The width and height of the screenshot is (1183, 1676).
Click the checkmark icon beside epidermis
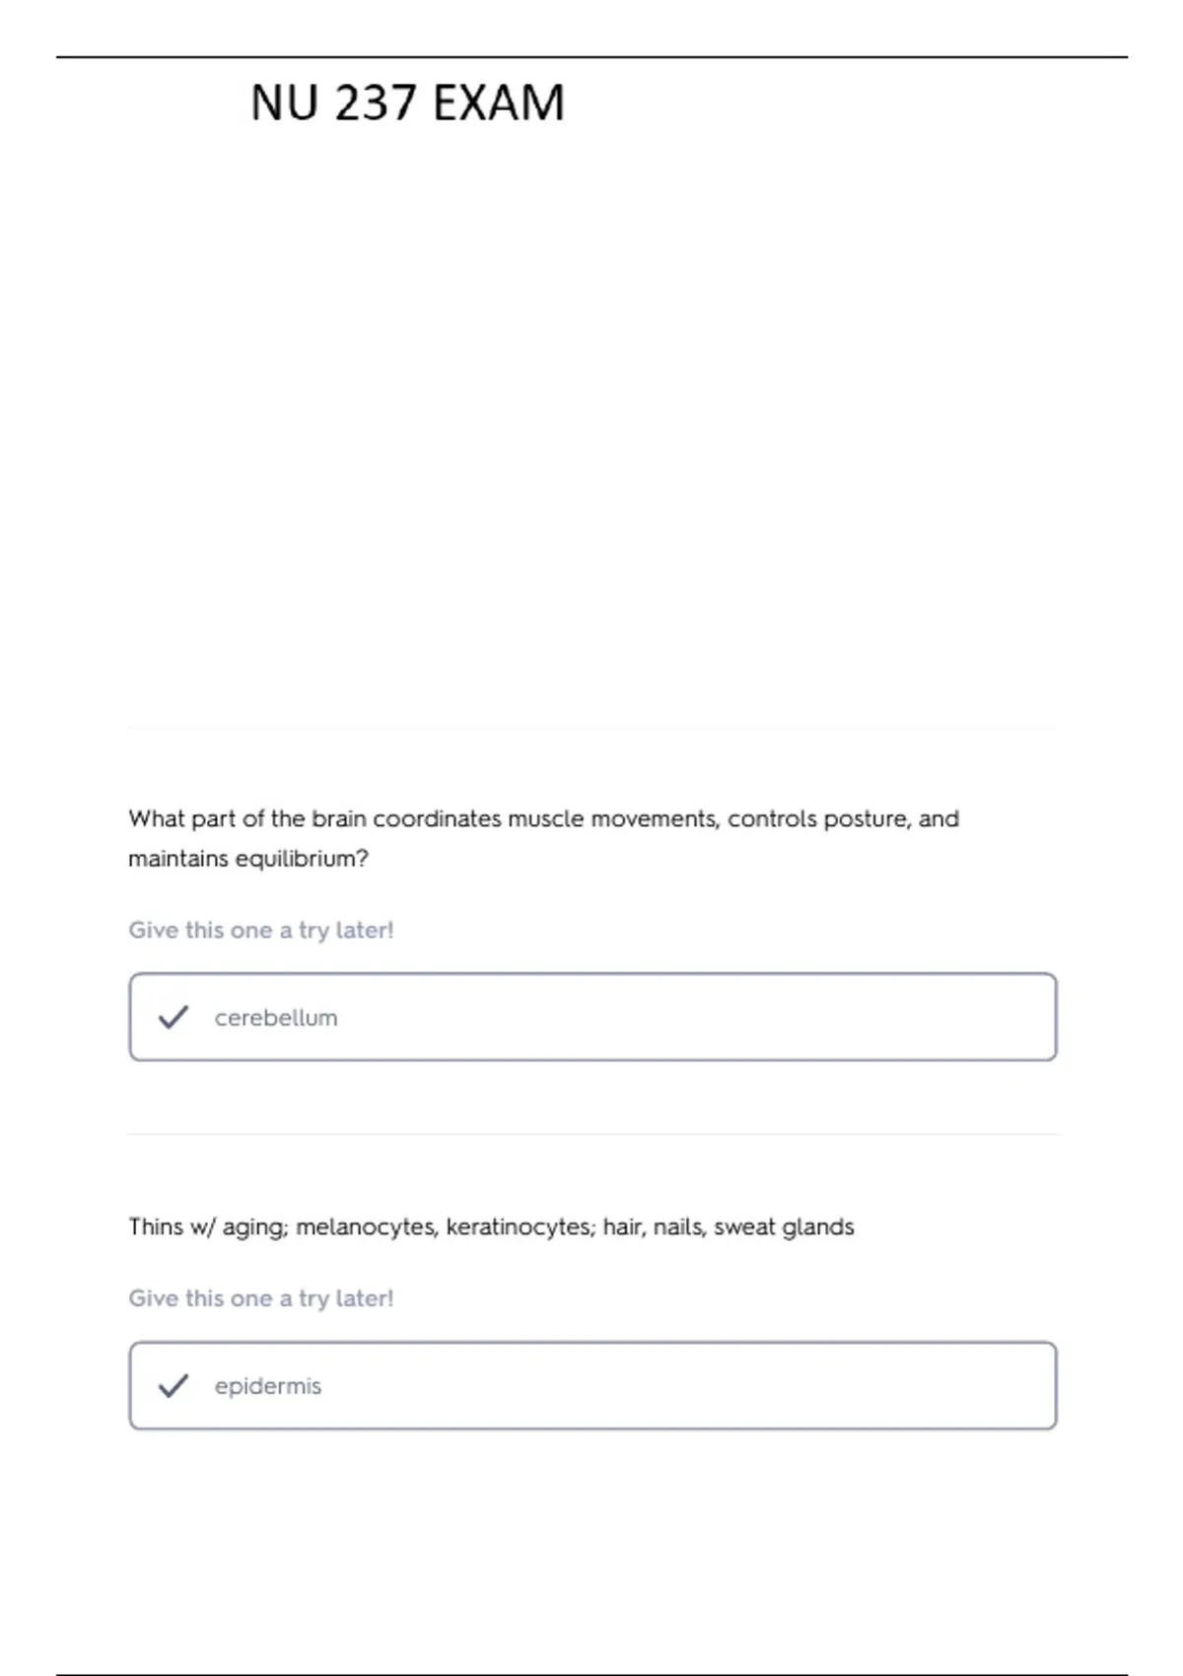pos(173,1385)
